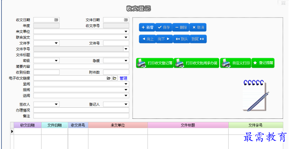Click the notebook and pen image

pyautogui.click(x=256, y=96)
